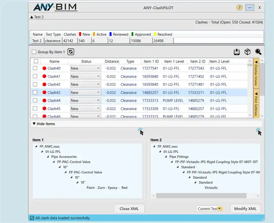Click the Test 2 name cell in summary table
Image resolution: width=274 pixels, height=223 pixels.
tap(37, 41)
